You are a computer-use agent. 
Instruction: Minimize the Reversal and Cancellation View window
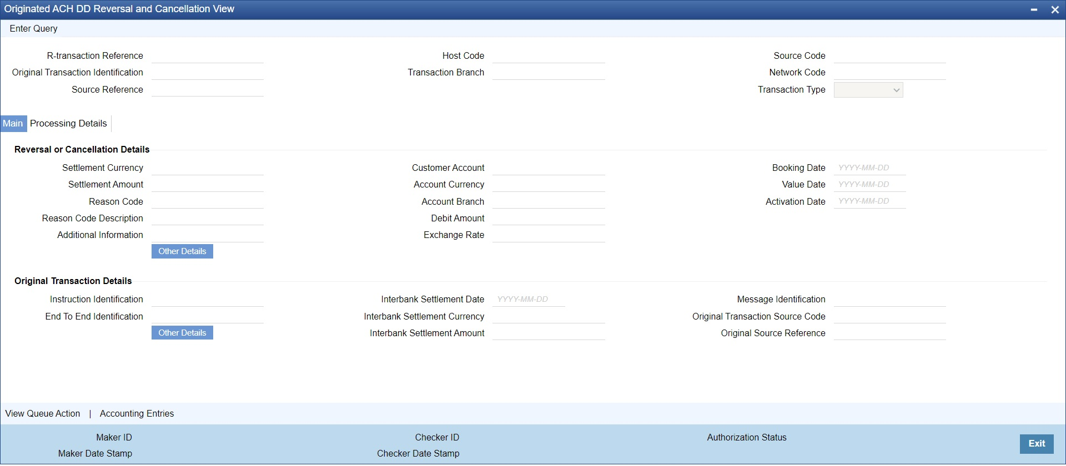(1034, 9)
